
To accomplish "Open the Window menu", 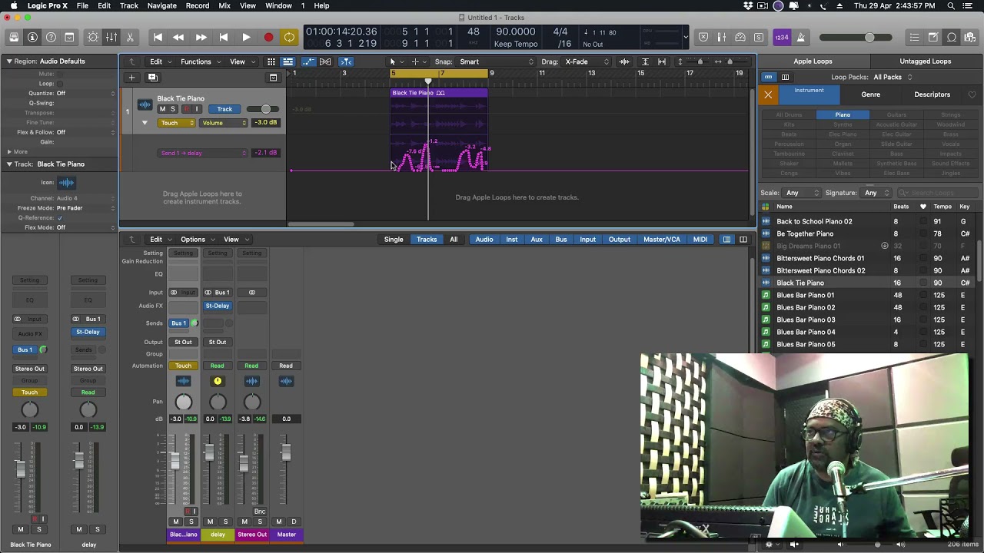I will [x=278, y=5].
